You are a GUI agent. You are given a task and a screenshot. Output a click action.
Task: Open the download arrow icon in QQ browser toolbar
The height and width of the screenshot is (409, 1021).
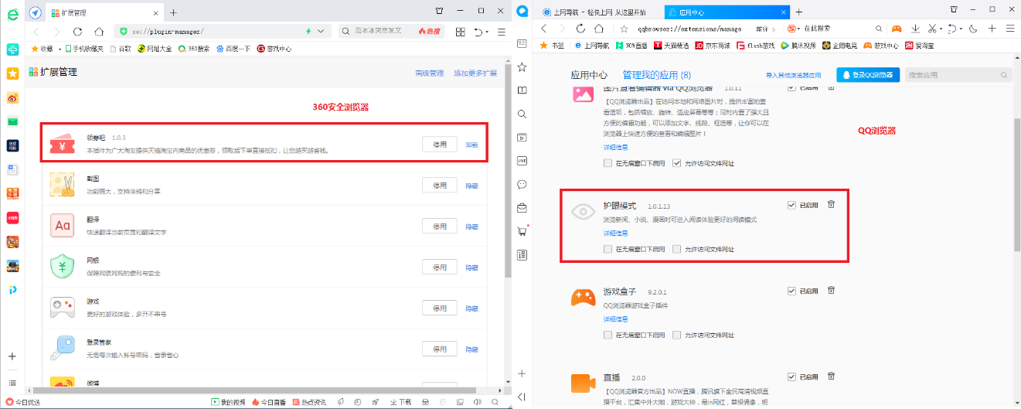(915, 29)
